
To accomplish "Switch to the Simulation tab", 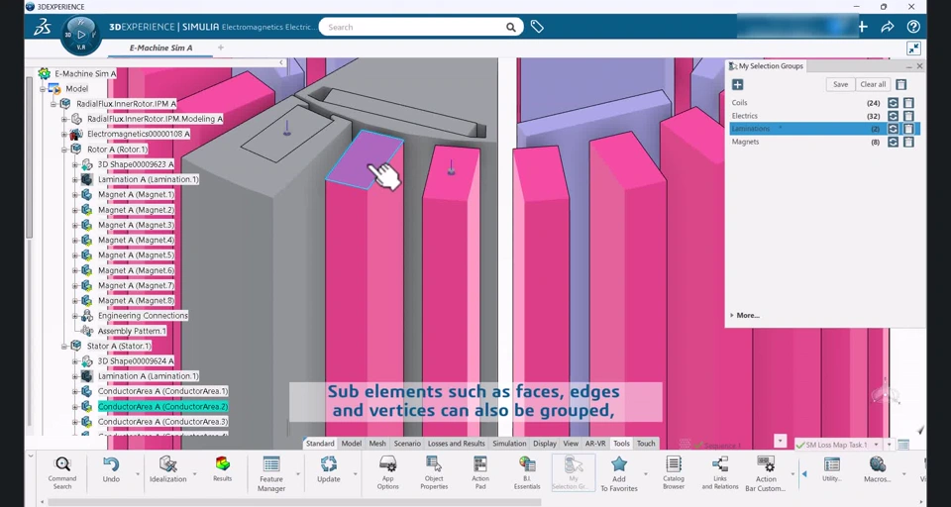I will coord(509,444).
